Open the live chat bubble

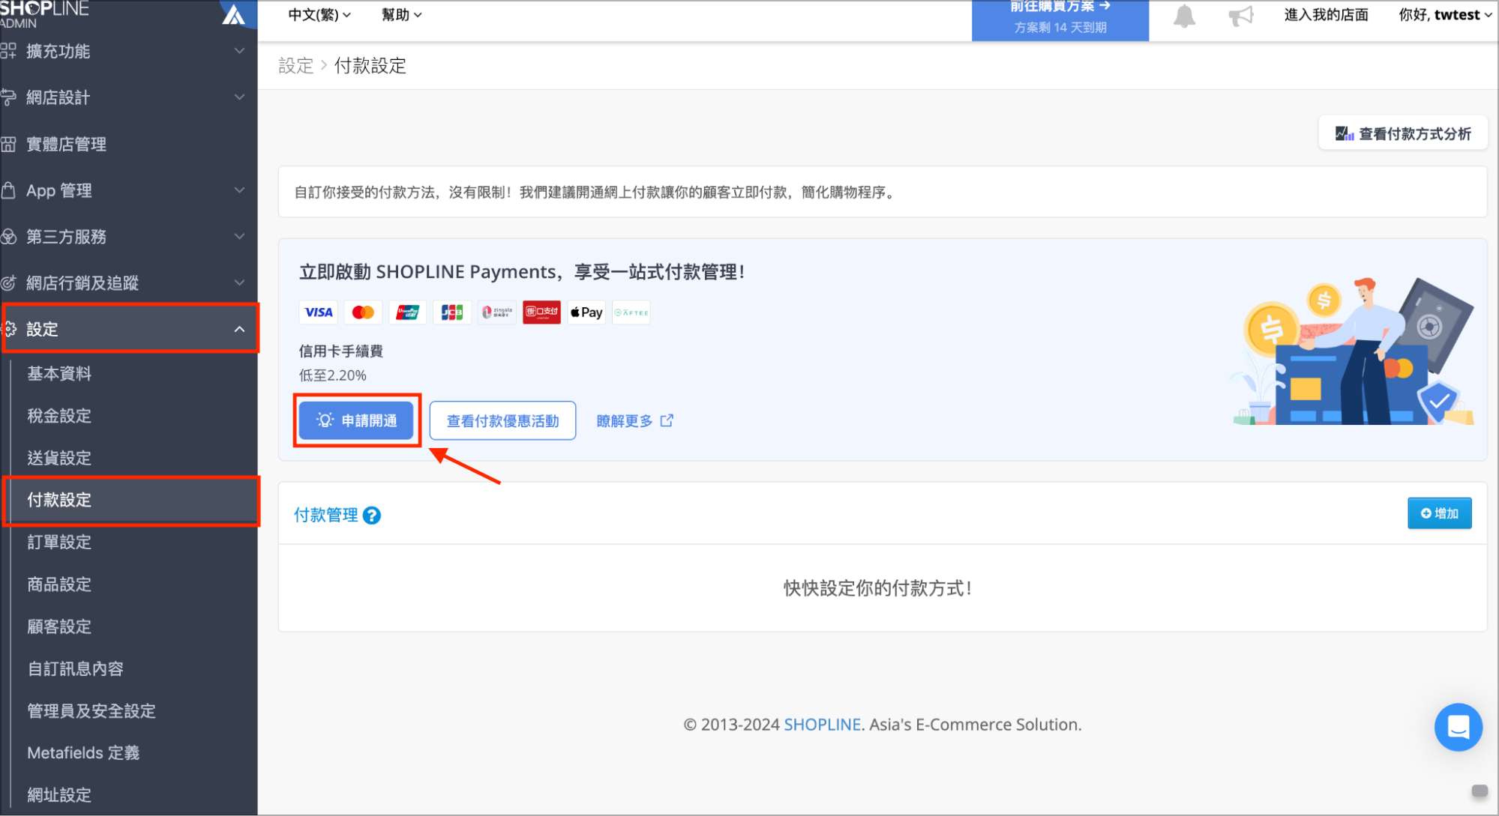coord(1458,727)
